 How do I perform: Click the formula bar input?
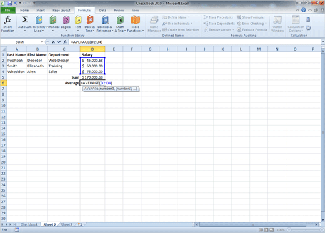coord(195,42)
